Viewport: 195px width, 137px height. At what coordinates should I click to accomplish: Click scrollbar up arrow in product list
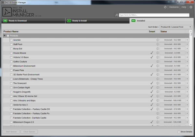coord(191,31)
